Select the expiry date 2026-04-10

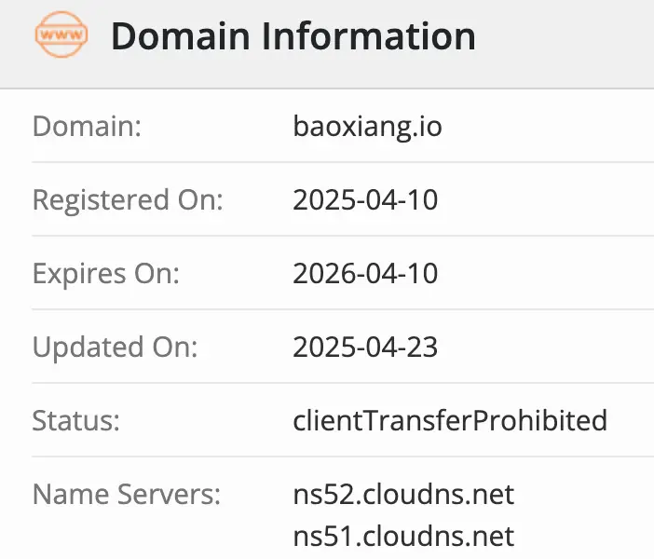click(x=365, y=273)
